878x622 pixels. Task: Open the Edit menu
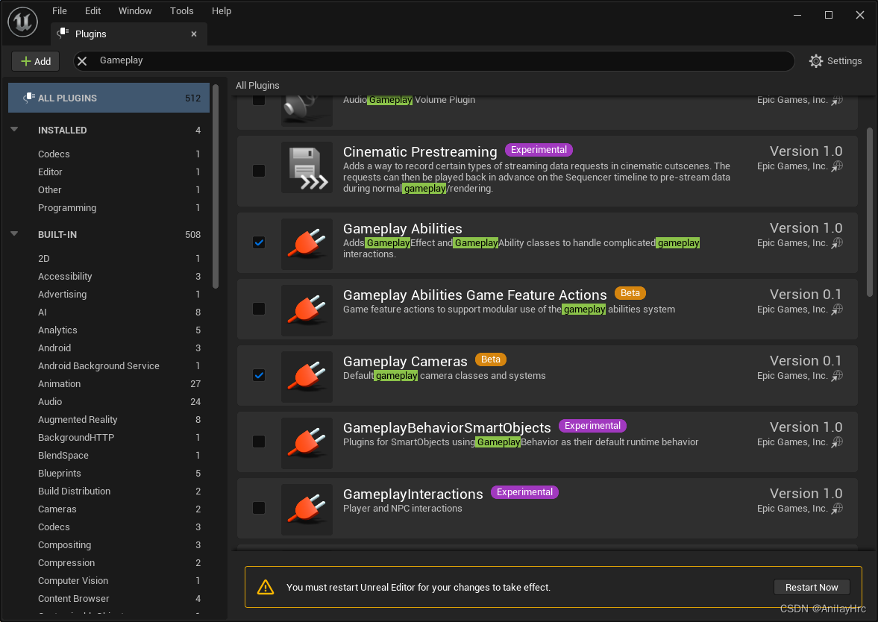93,10
